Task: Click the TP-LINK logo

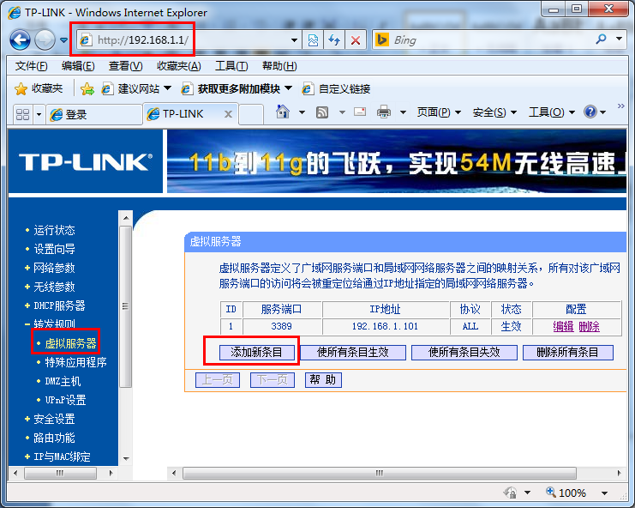Action: pyautogui.click(x=86, y=162)
